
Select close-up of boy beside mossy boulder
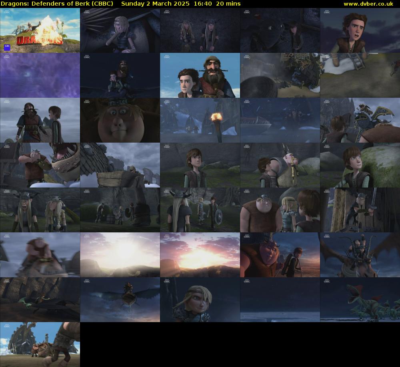click(360, 165)
